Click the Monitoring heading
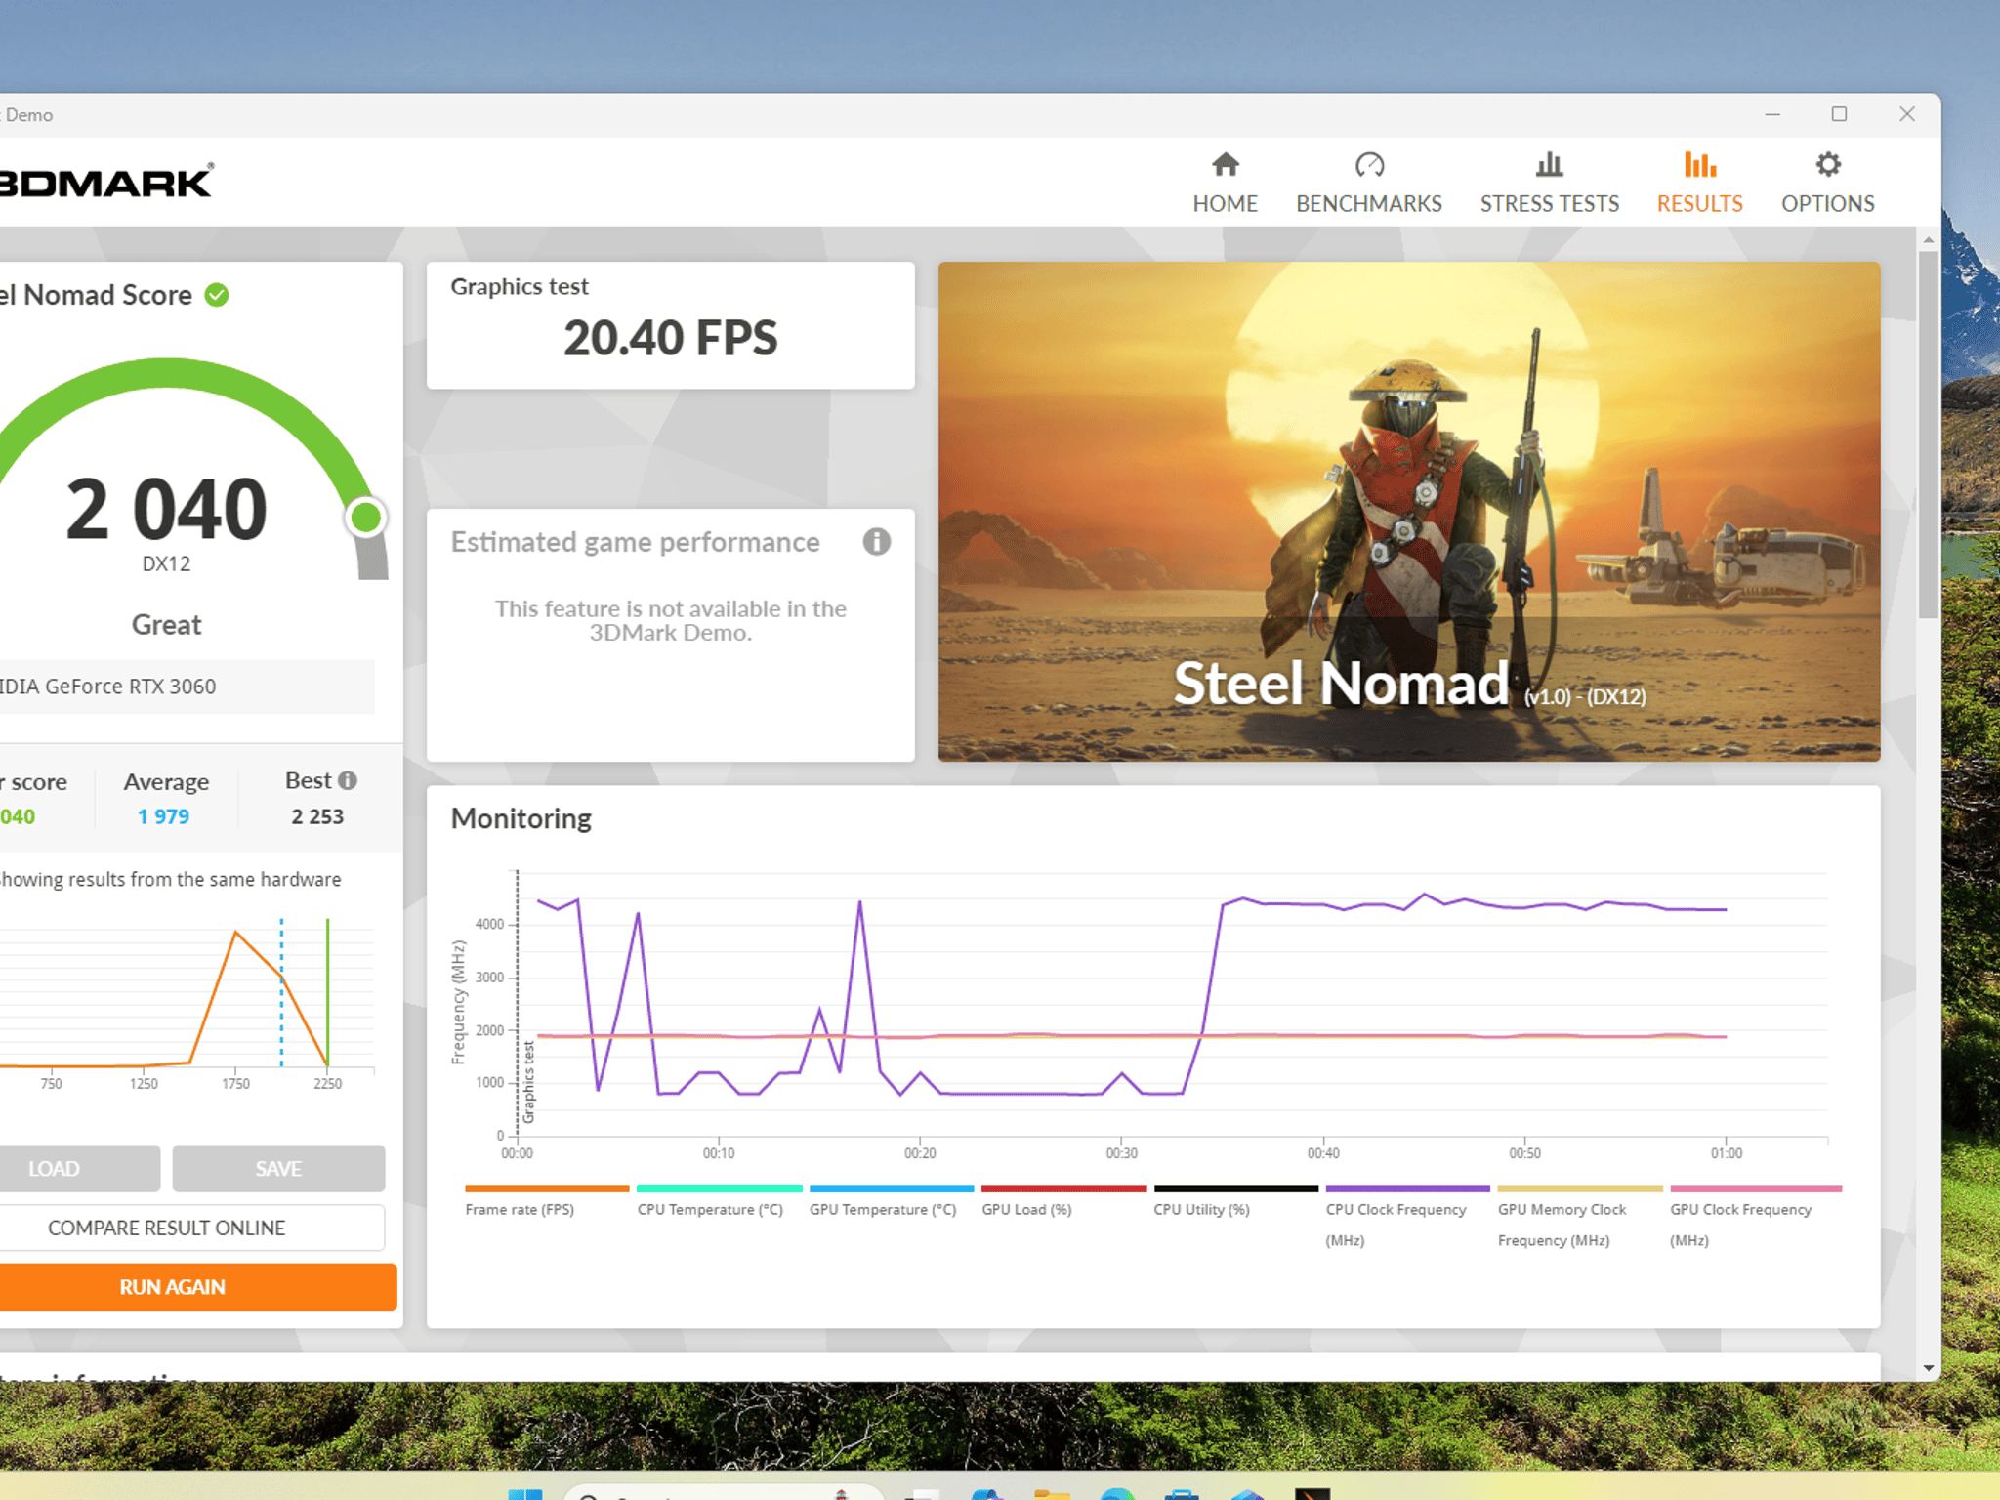Image resolution: width=2000 pixels, height=1500 pixels. 521,818
